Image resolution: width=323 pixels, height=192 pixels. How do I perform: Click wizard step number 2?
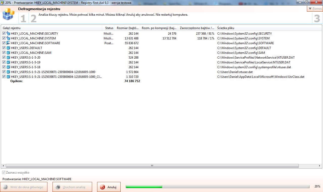click(x=34, y=19)
